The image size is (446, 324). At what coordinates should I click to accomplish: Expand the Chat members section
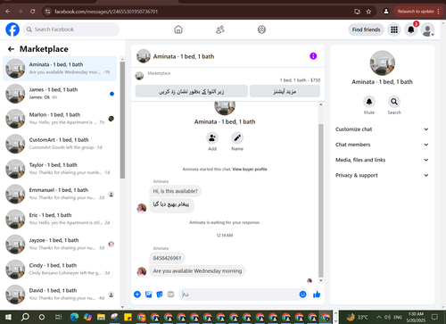click(x=383, y=145)
